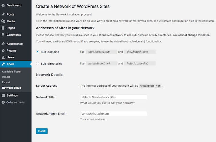Click the Comments speech bubble icon

click(3, 35)
